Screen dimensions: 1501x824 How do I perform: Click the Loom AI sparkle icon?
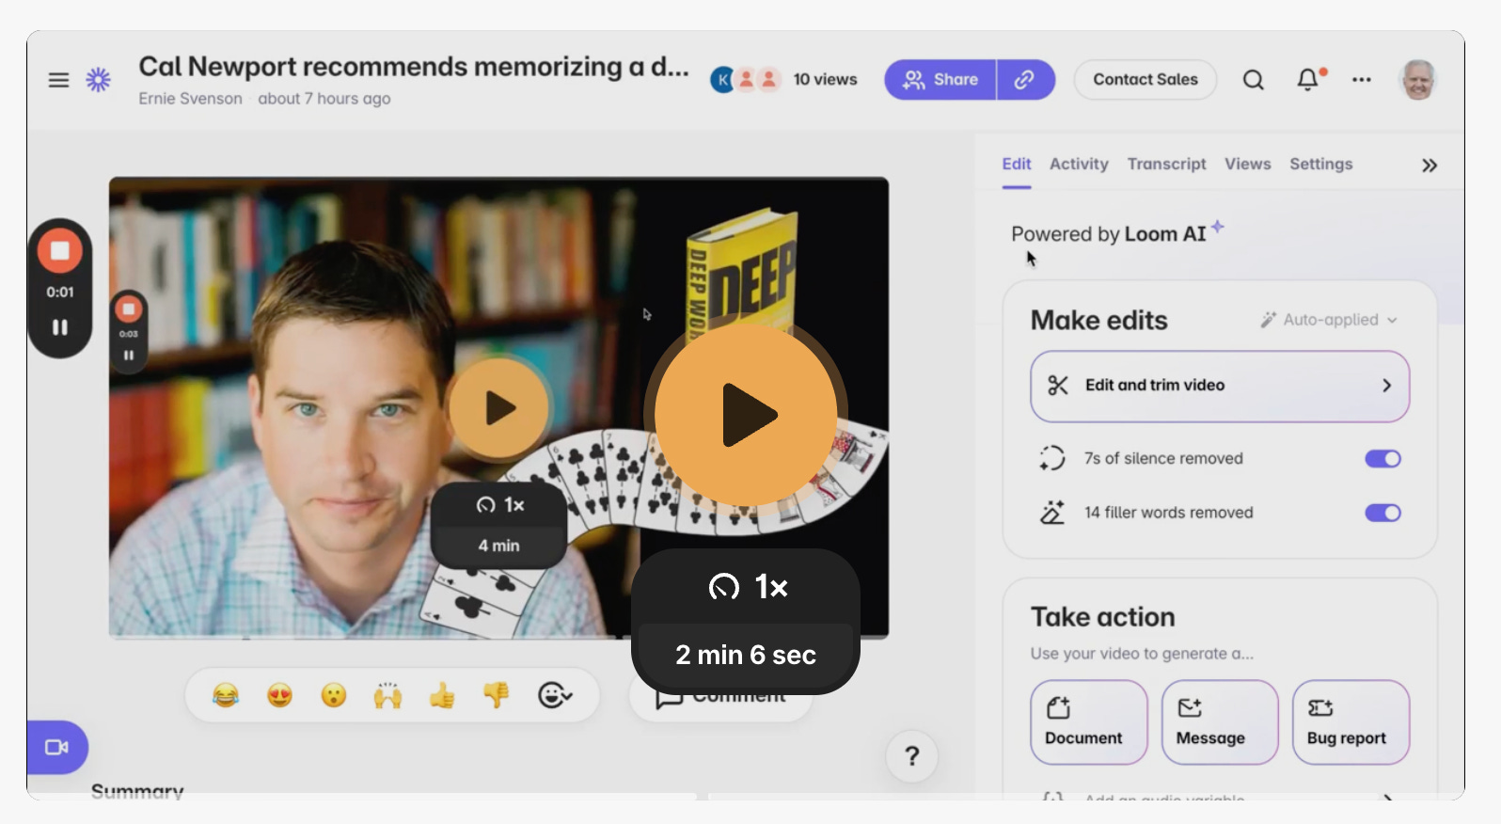(1218, 227)
